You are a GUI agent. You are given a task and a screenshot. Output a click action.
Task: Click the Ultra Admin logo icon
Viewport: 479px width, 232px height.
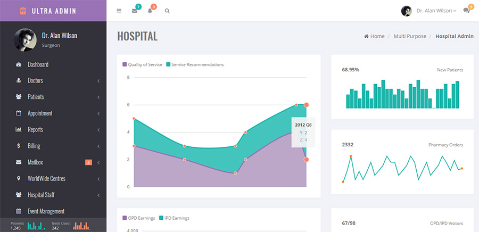point(22,11)
